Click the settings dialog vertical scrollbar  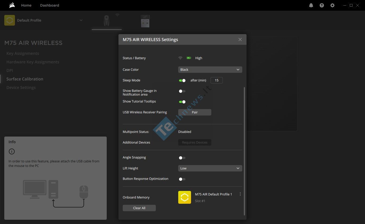point(244,151)
